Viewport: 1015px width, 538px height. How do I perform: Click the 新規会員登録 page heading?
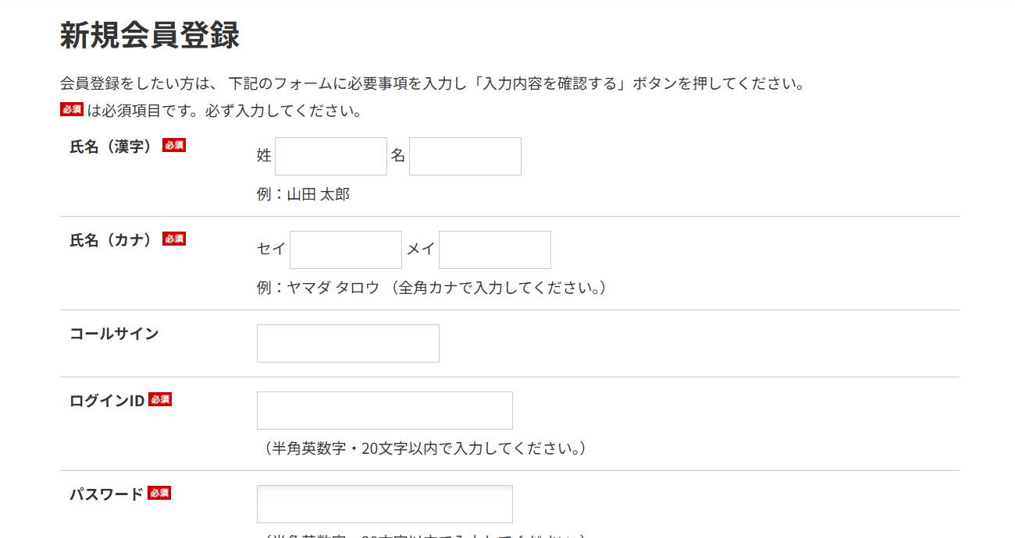(149, 36)
